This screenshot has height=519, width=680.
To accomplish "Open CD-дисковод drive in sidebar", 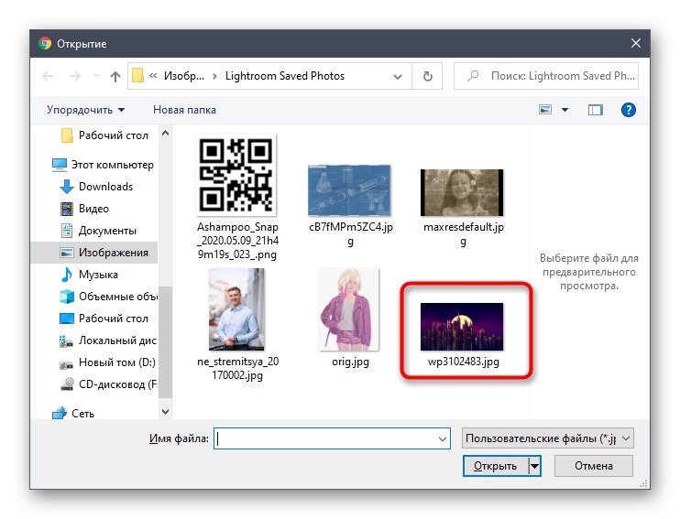I will [x=108, y=384].
